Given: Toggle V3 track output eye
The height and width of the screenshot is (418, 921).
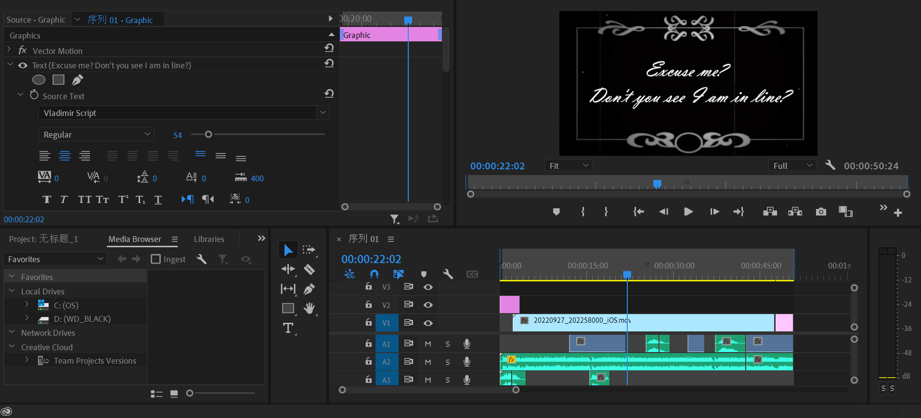Looking at the screenshot, I should pos(428,287).
